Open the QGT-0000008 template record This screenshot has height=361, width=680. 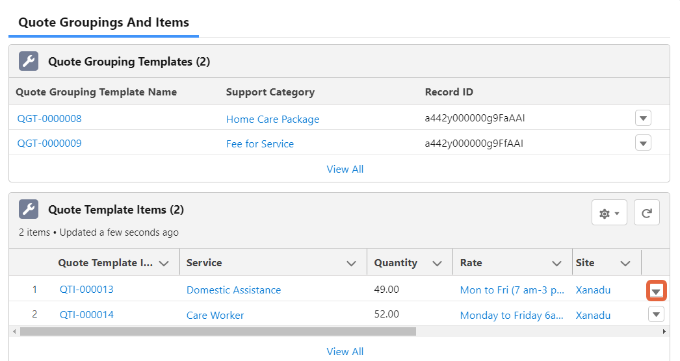[49, 119]
